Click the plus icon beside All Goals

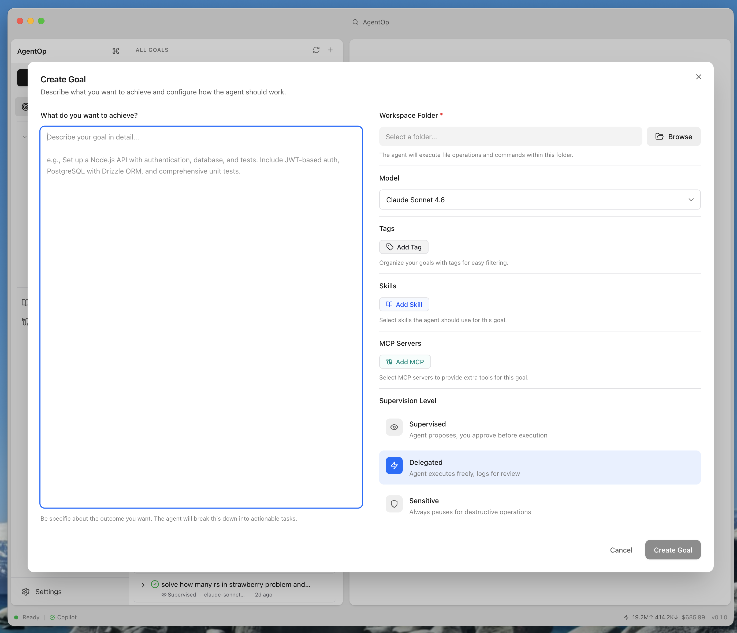[330, 50]
